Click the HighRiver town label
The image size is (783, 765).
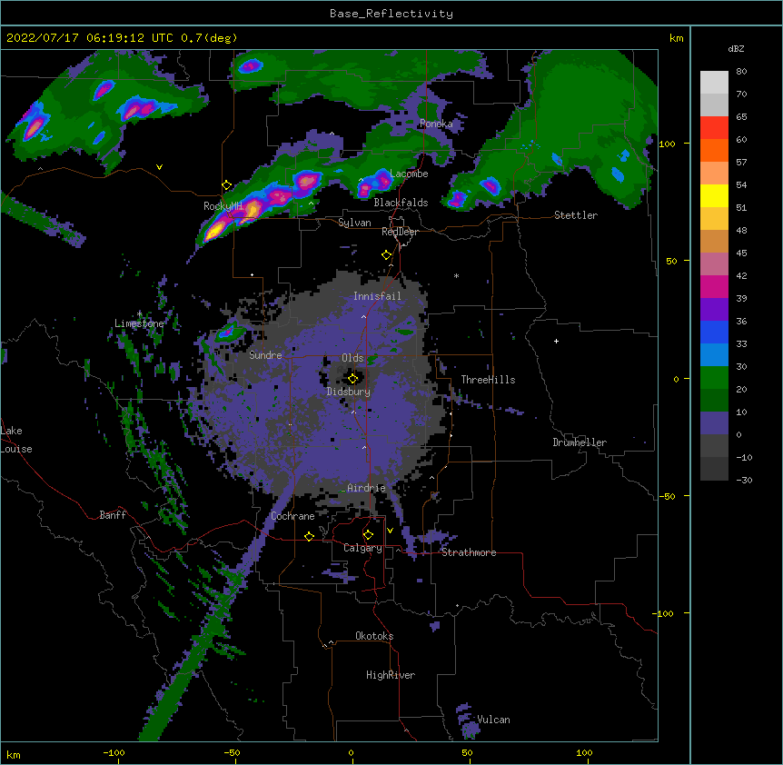click(x=391, y=675)
